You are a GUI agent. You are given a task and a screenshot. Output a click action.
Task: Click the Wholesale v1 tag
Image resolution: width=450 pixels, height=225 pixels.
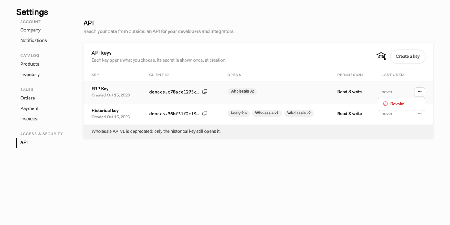pyautogui.click(x=267, y=113)
